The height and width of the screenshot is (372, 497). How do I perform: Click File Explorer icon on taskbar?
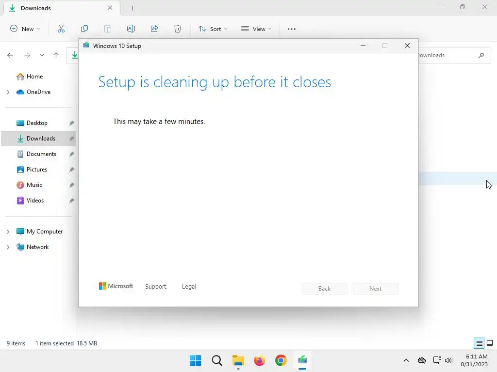pos(238,360)
